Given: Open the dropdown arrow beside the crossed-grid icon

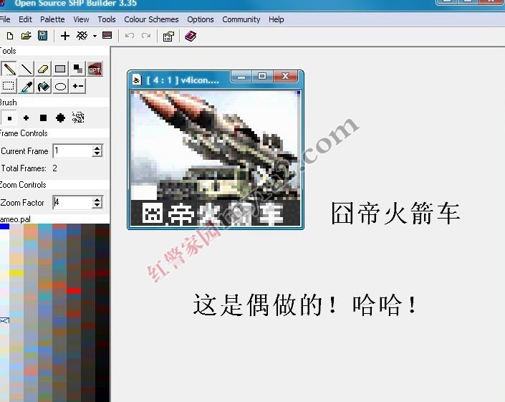Looking at the screenshot, I should pos(95,36).
